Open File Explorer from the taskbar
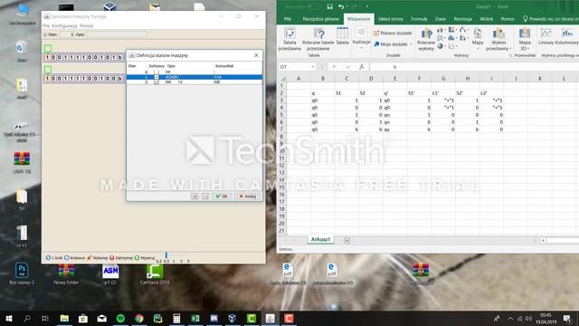The image size is (579, 326). [x=64, y=318]
